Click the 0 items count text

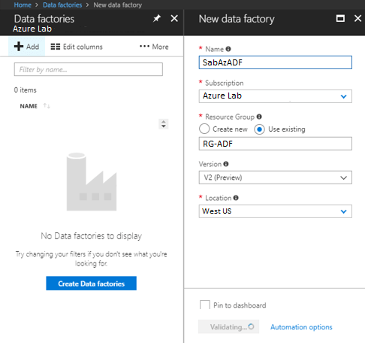coord(26,90)
